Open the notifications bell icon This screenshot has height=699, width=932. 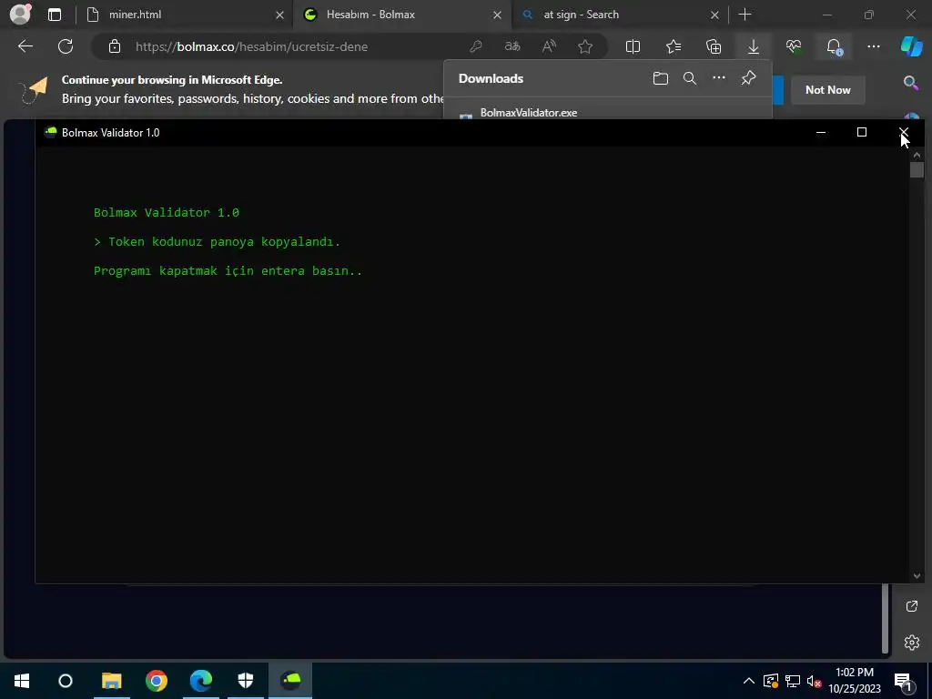tap(834, 46)
